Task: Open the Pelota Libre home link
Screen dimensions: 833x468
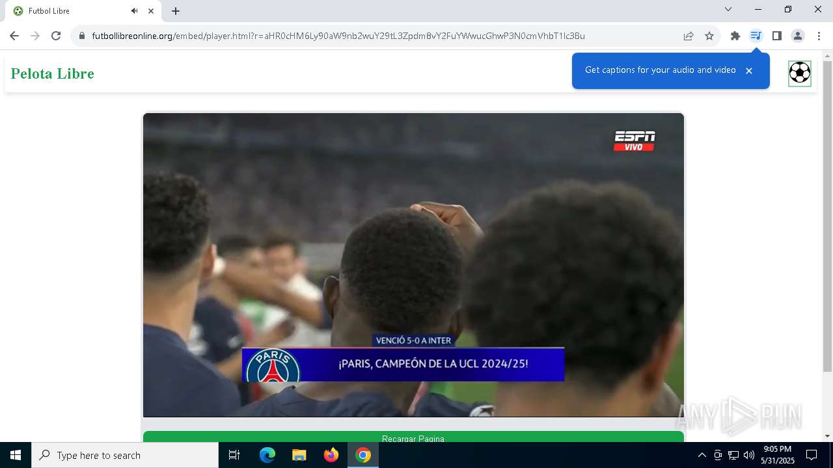Action: pos(53,74)
